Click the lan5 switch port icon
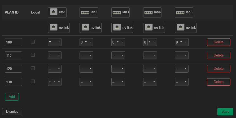The width and height of the screenshot is (236, 118). click(180, 13)
